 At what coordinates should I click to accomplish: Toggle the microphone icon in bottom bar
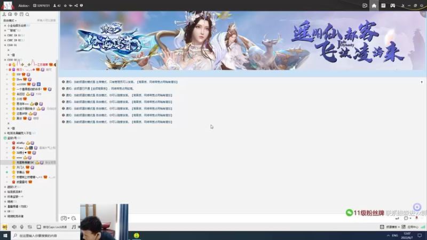click(x=22, y=227)
